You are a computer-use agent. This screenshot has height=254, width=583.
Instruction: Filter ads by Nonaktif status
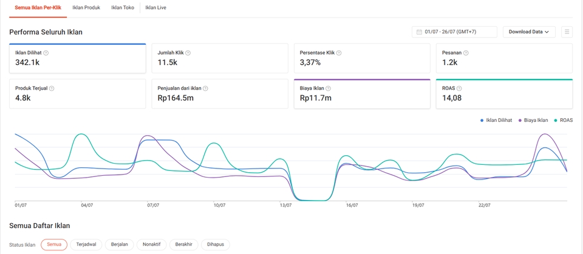coord(152,244)
